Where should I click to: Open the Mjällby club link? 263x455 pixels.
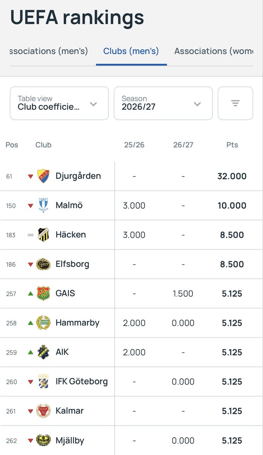[x=70, y=440]
